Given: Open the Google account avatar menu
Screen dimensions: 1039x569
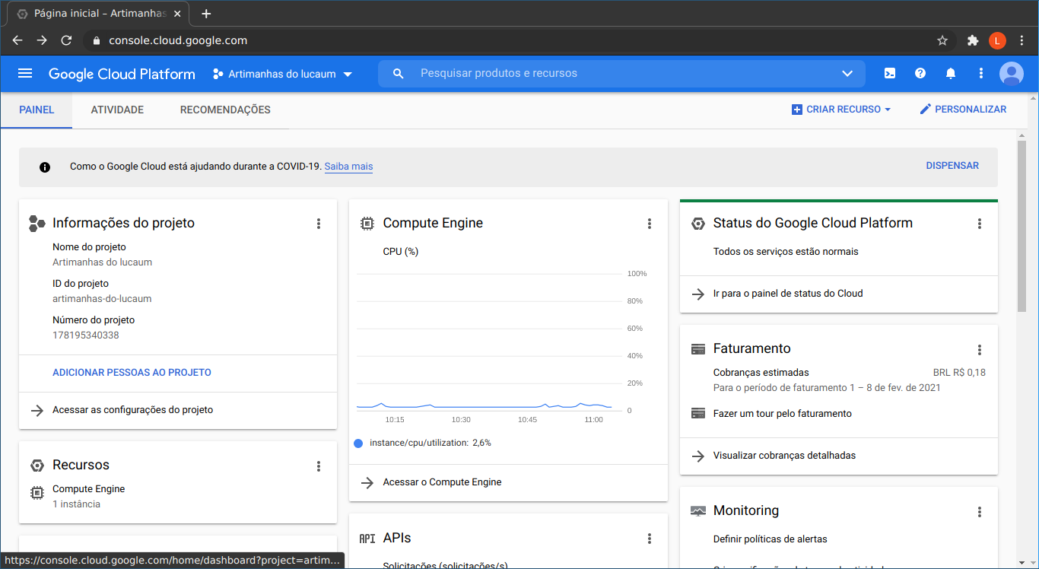Looking at the screenshot, I should pos(1011,73).
